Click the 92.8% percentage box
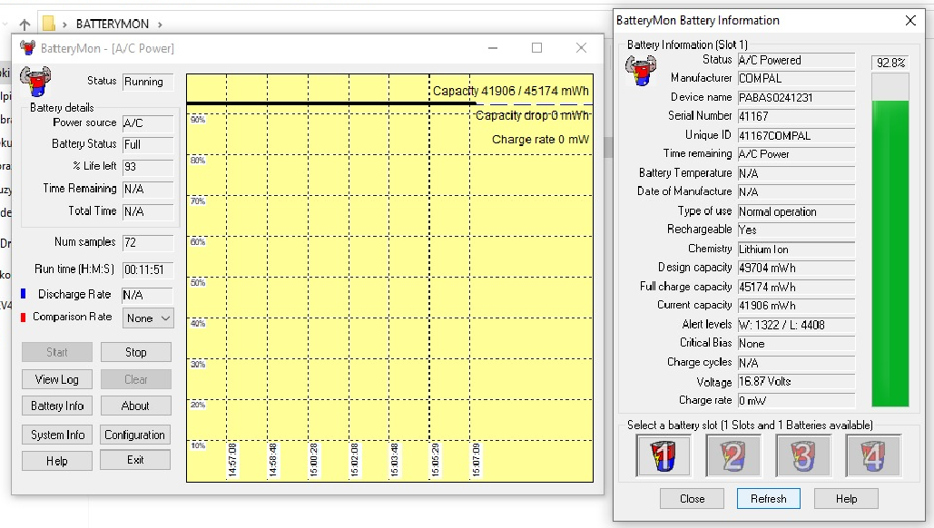934x528 pixels. 890,63
